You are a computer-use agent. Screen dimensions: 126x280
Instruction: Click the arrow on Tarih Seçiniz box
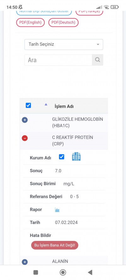coord(98,44)
